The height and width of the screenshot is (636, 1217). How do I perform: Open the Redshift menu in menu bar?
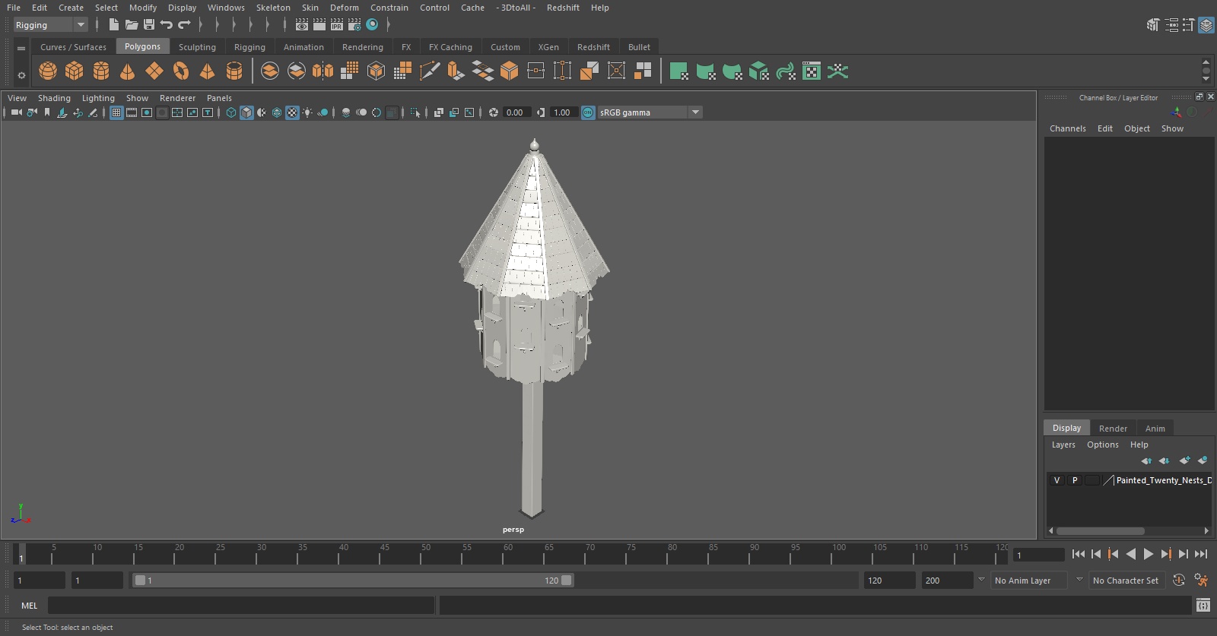(x=563, y=8)
